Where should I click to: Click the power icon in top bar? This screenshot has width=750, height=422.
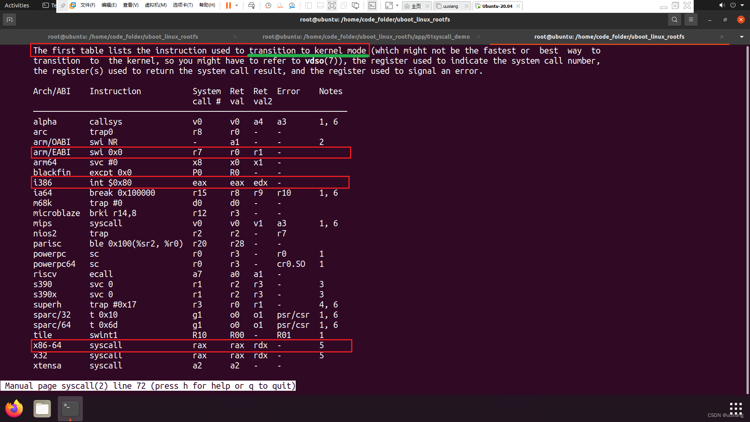[x=733, y=5]
